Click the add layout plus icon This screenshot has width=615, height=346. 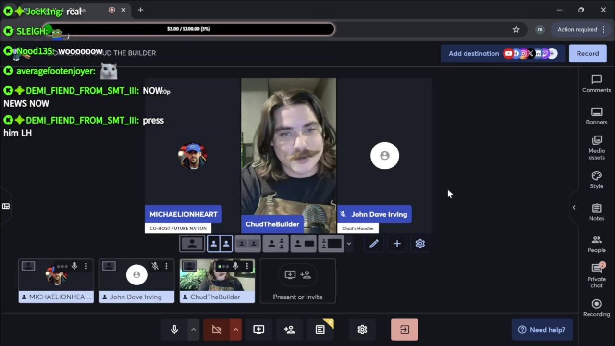pos(397,244)
